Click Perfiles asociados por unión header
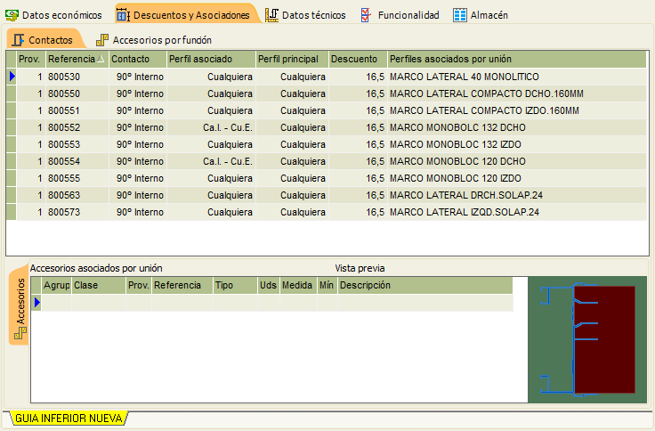Viewport: 655px width, 431px height. pyautogui.click(x=517, y=59)
